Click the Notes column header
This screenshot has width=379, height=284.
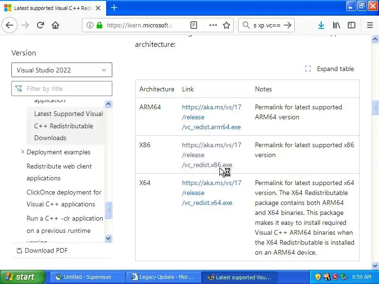tap(263, 89)
